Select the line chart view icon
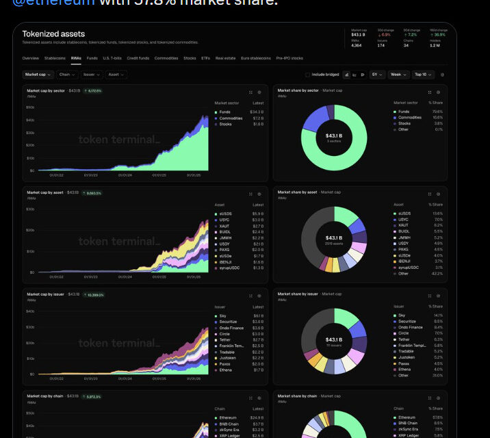 pos(354,75)
